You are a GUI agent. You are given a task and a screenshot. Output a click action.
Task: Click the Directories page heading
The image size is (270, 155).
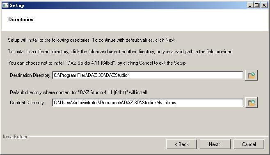(x=21, y=20)
